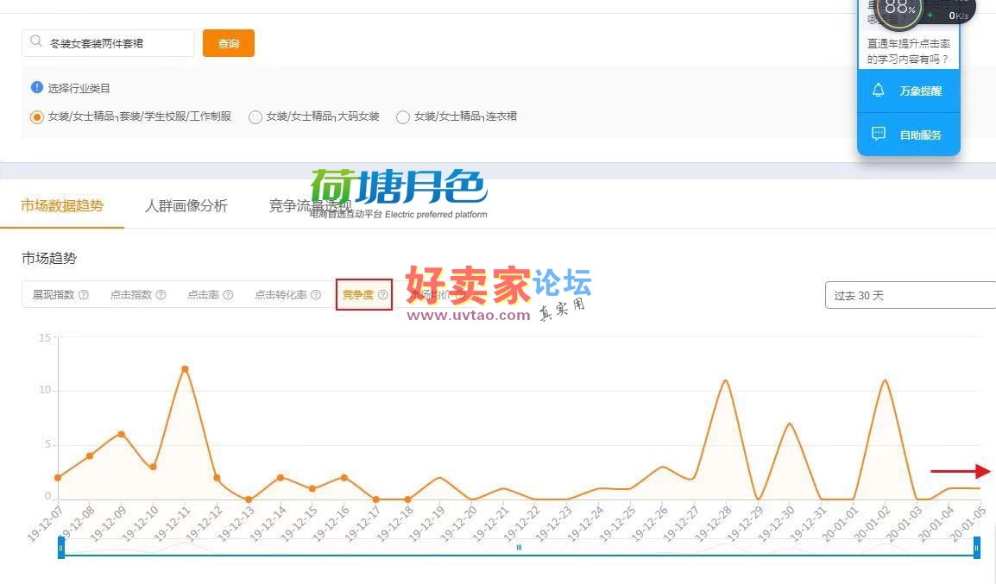Open help tooltip icon next to 点击转化率

tap(316, 295)
